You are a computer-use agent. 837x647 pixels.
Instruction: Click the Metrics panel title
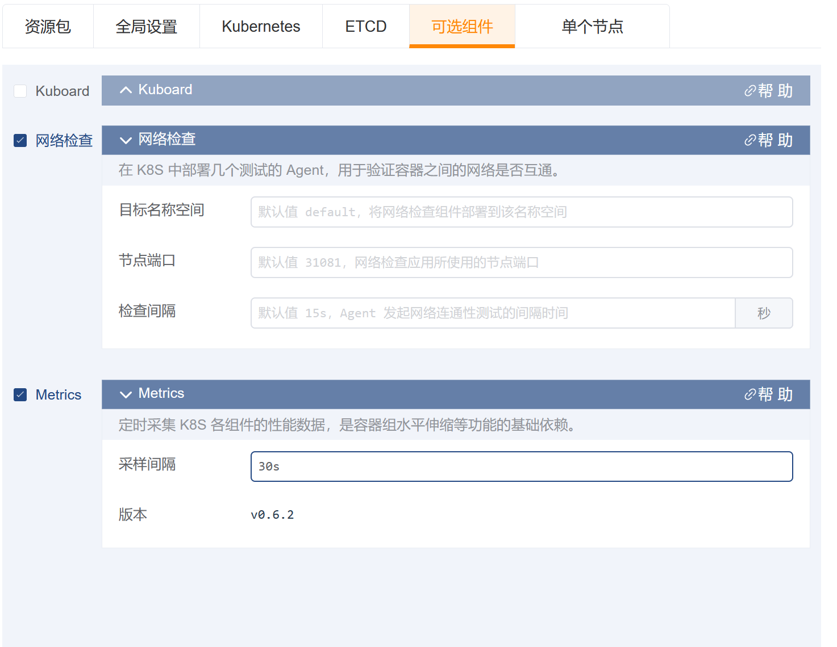(x=161, y=393)
